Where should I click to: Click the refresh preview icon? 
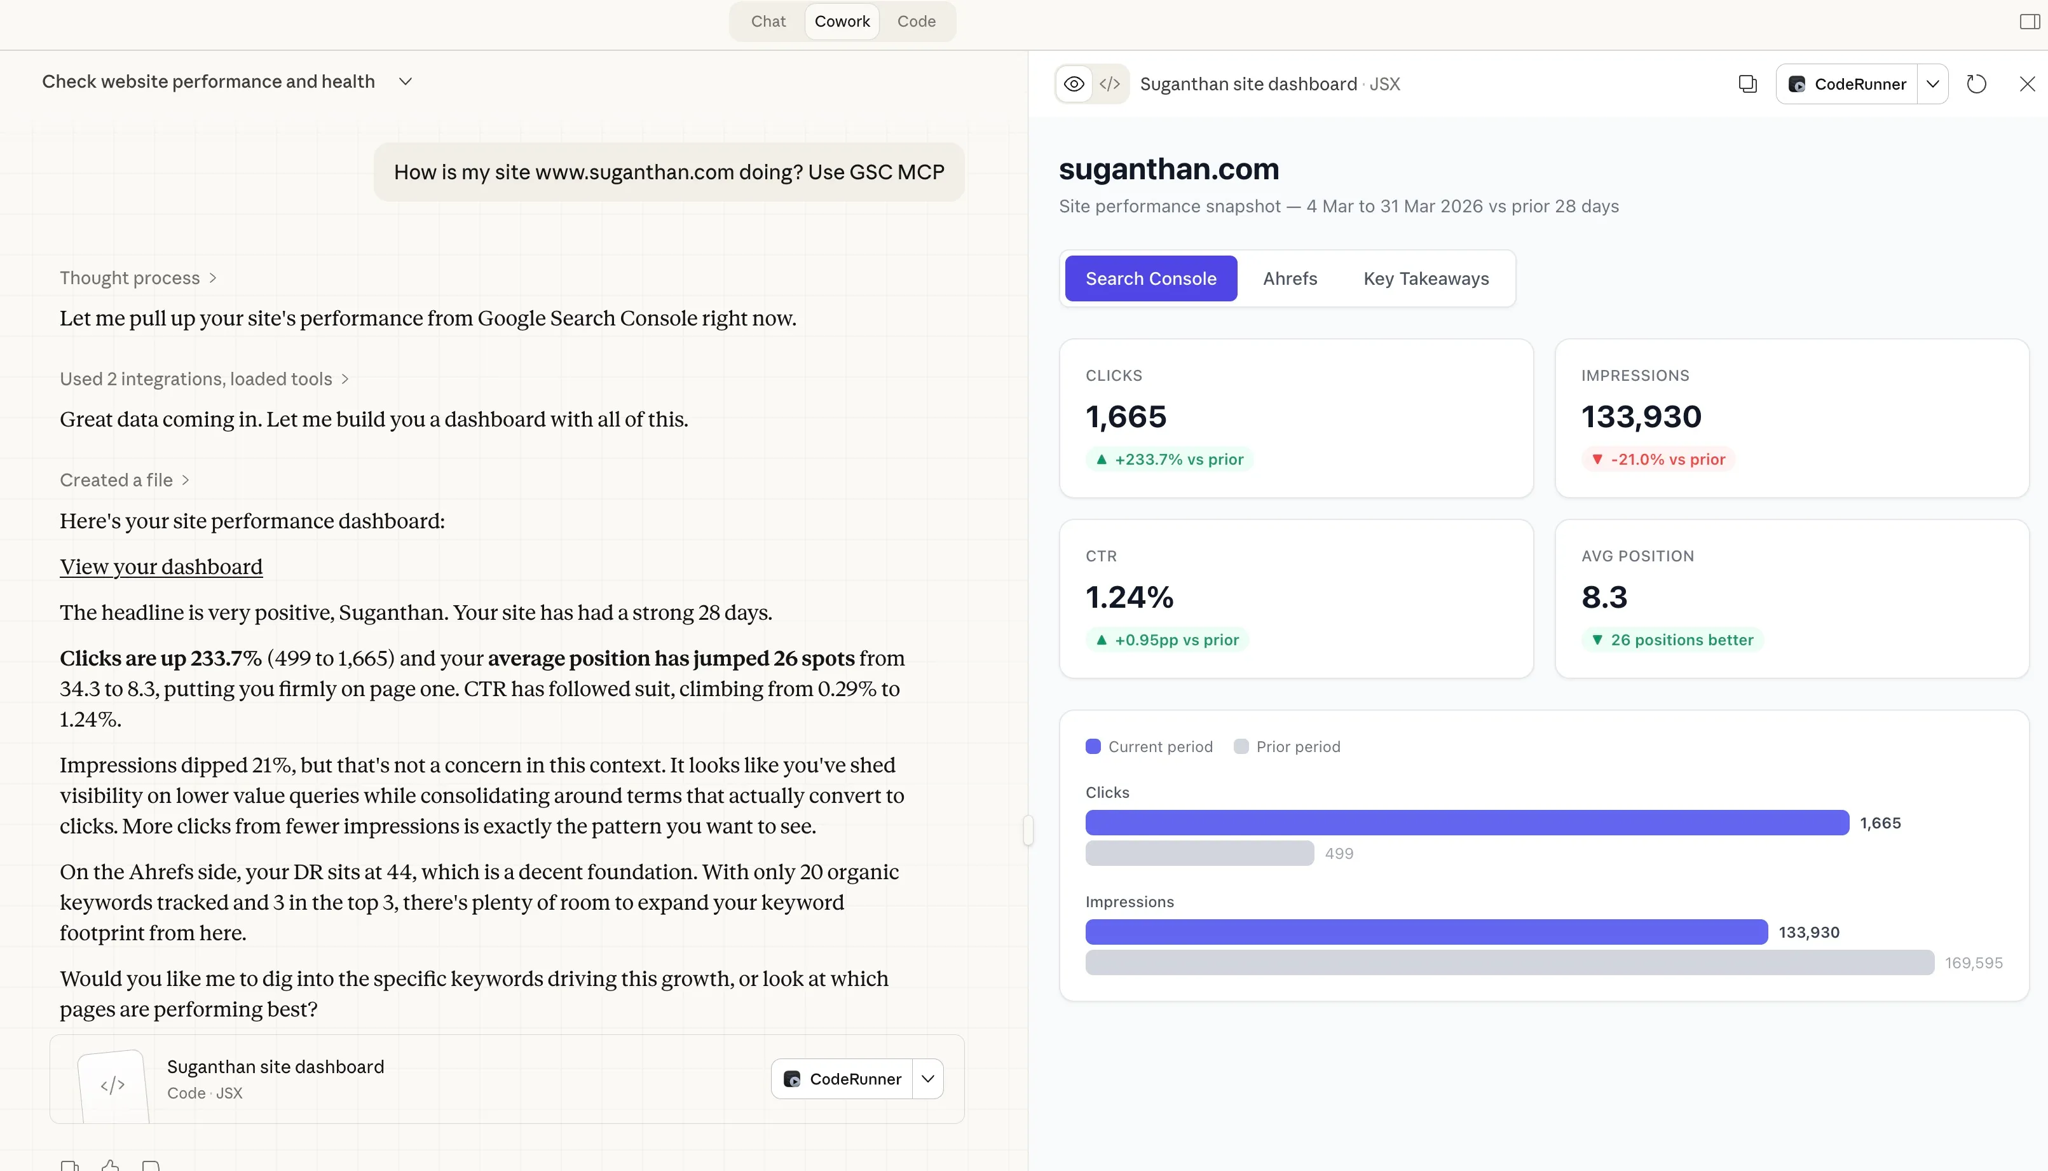coord(1976,84)
